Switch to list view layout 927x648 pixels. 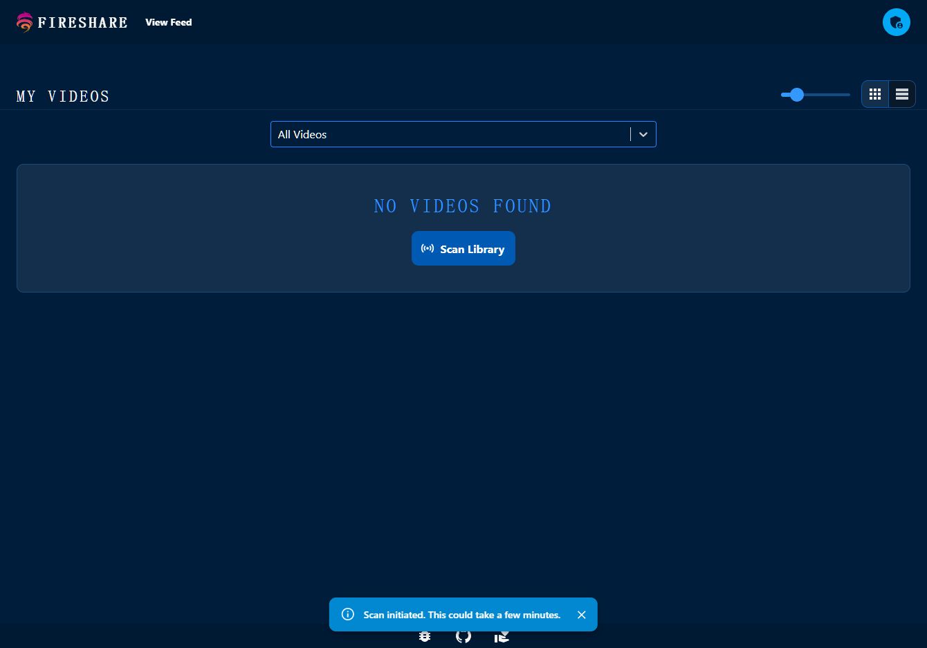click(x=901, y=94)
